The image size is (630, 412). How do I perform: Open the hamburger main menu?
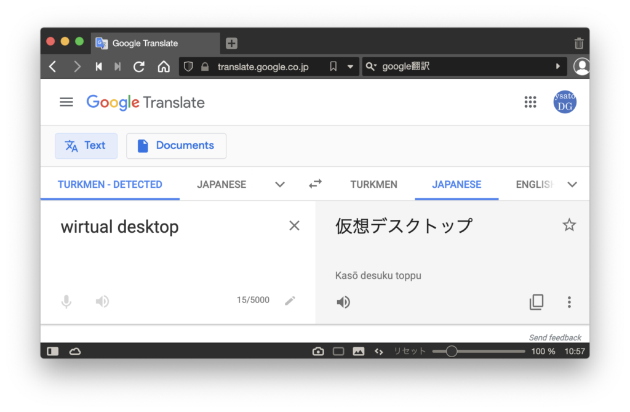66,102
